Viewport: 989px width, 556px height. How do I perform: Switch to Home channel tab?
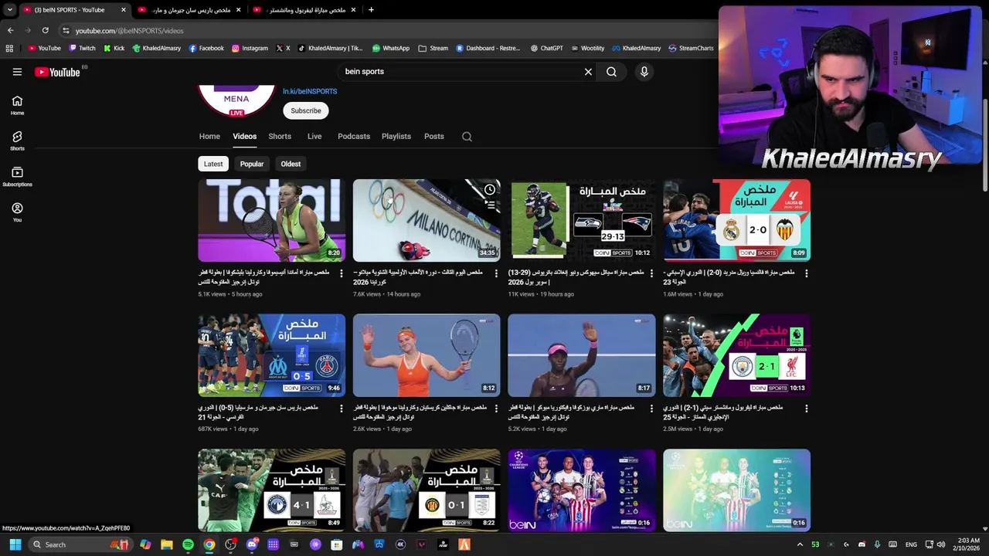(x=209, y=137)
